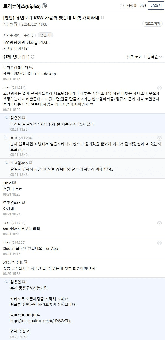Open Jablo user gallog icon
Viewport: 165px width, 340px height.
[x=14, y=183]
